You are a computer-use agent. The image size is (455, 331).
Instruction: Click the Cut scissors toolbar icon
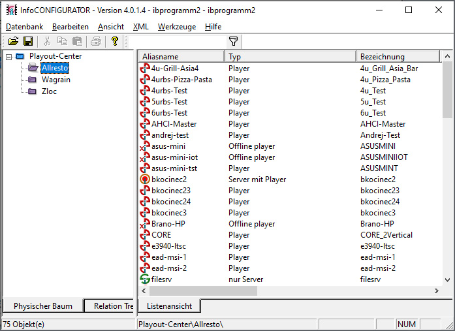[x=47, y=41]
